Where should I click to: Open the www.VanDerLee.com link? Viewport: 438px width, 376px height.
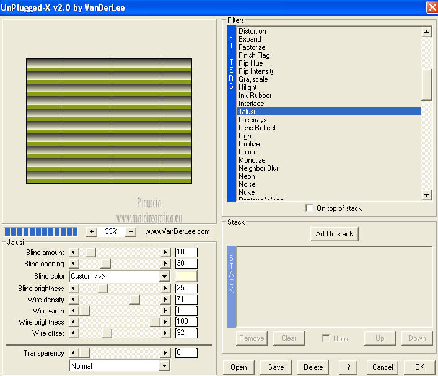tap(177, 231)
